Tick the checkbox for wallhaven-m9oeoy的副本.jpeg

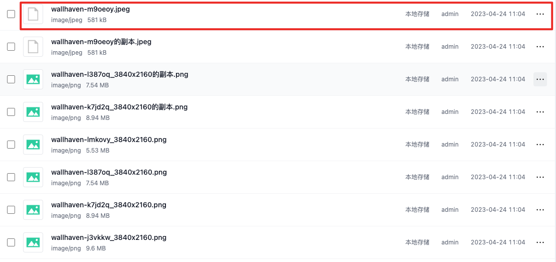[x=11, y=47]
